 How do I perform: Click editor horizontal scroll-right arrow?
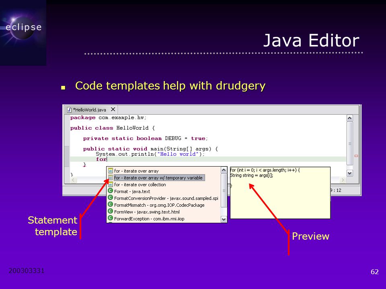[x=343, y=180]
